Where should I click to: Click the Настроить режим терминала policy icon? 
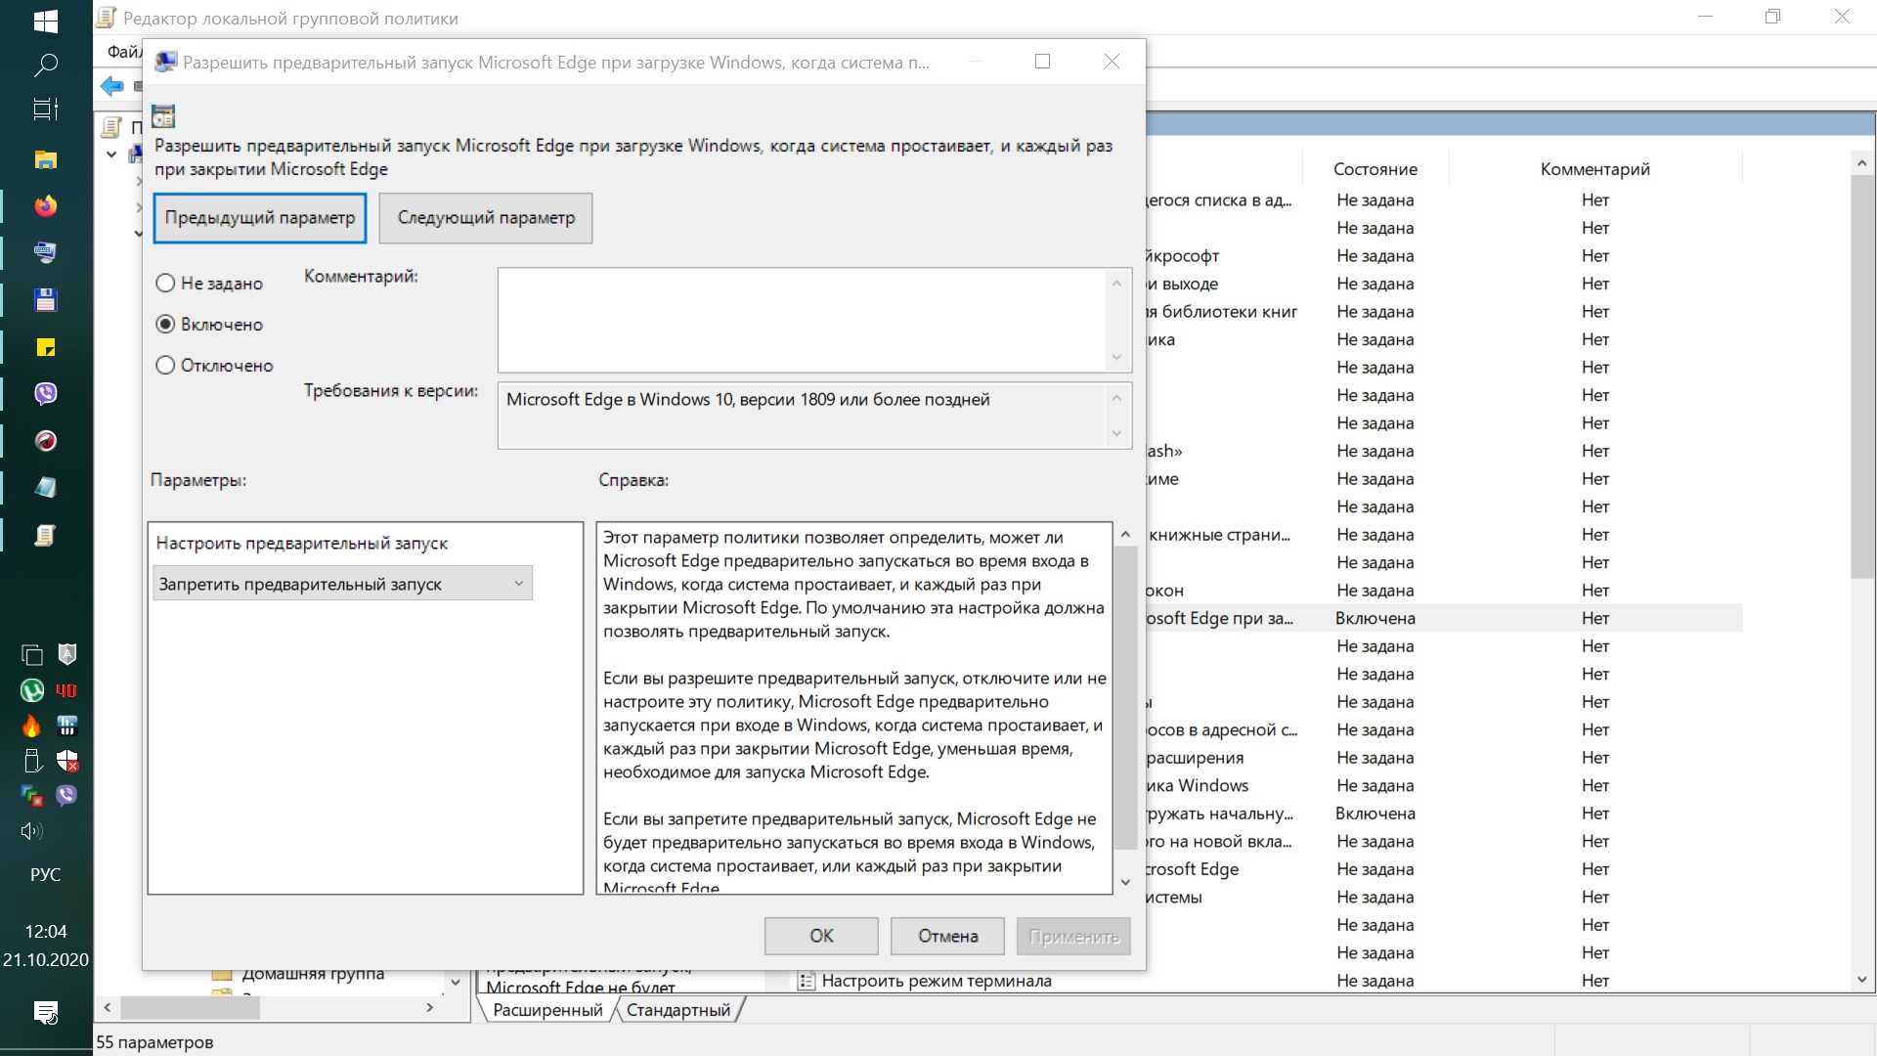(806, 981)
